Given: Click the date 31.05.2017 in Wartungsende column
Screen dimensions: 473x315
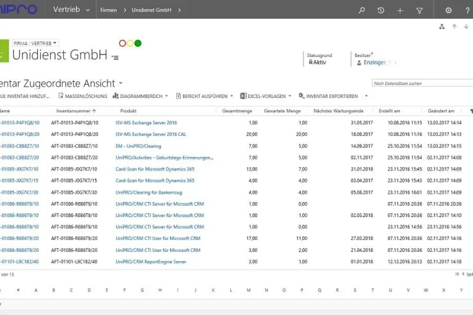Looking at the screenshot, I should coord(362,123).
